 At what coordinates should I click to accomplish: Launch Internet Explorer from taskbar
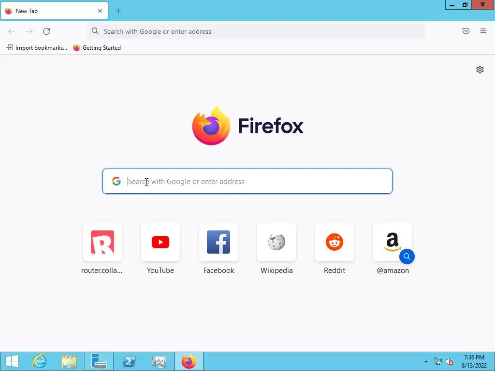click(x=40, y=361)
